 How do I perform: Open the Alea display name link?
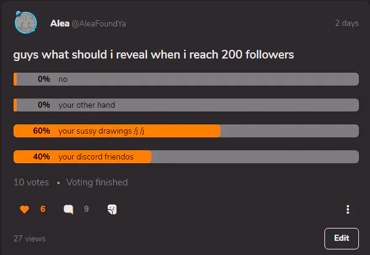(60, 23)
